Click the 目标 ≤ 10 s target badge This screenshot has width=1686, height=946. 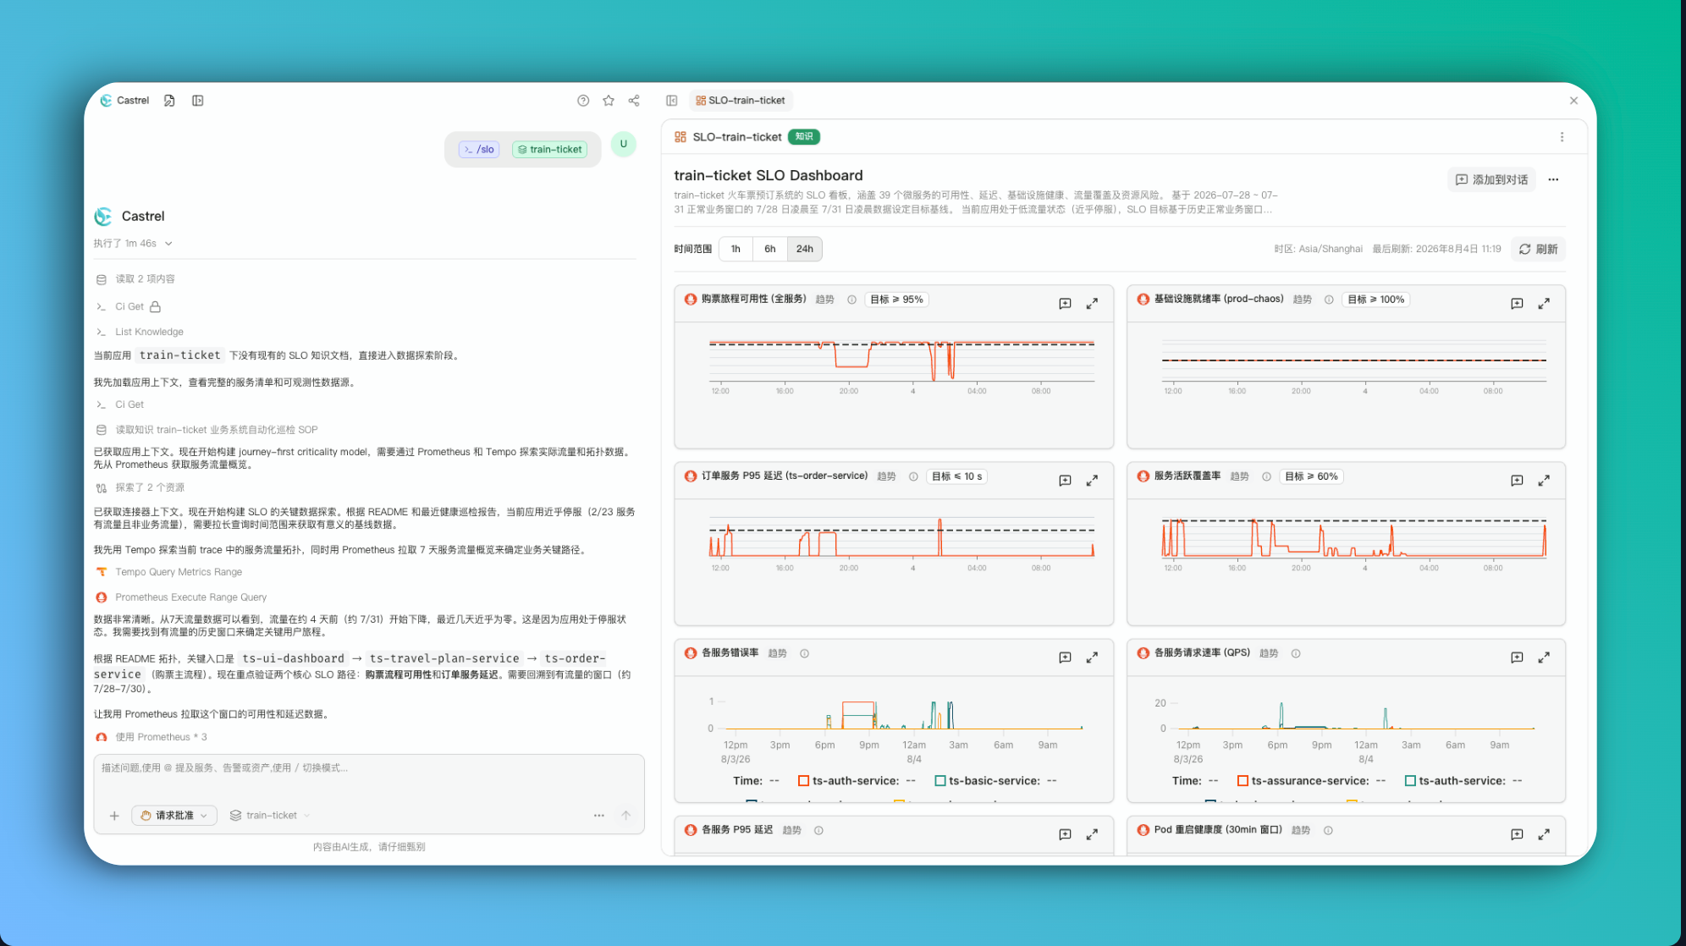957,476
